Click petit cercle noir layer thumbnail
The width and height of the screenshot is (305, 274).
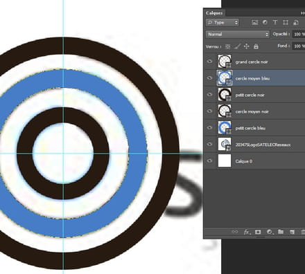pos(225,95)
